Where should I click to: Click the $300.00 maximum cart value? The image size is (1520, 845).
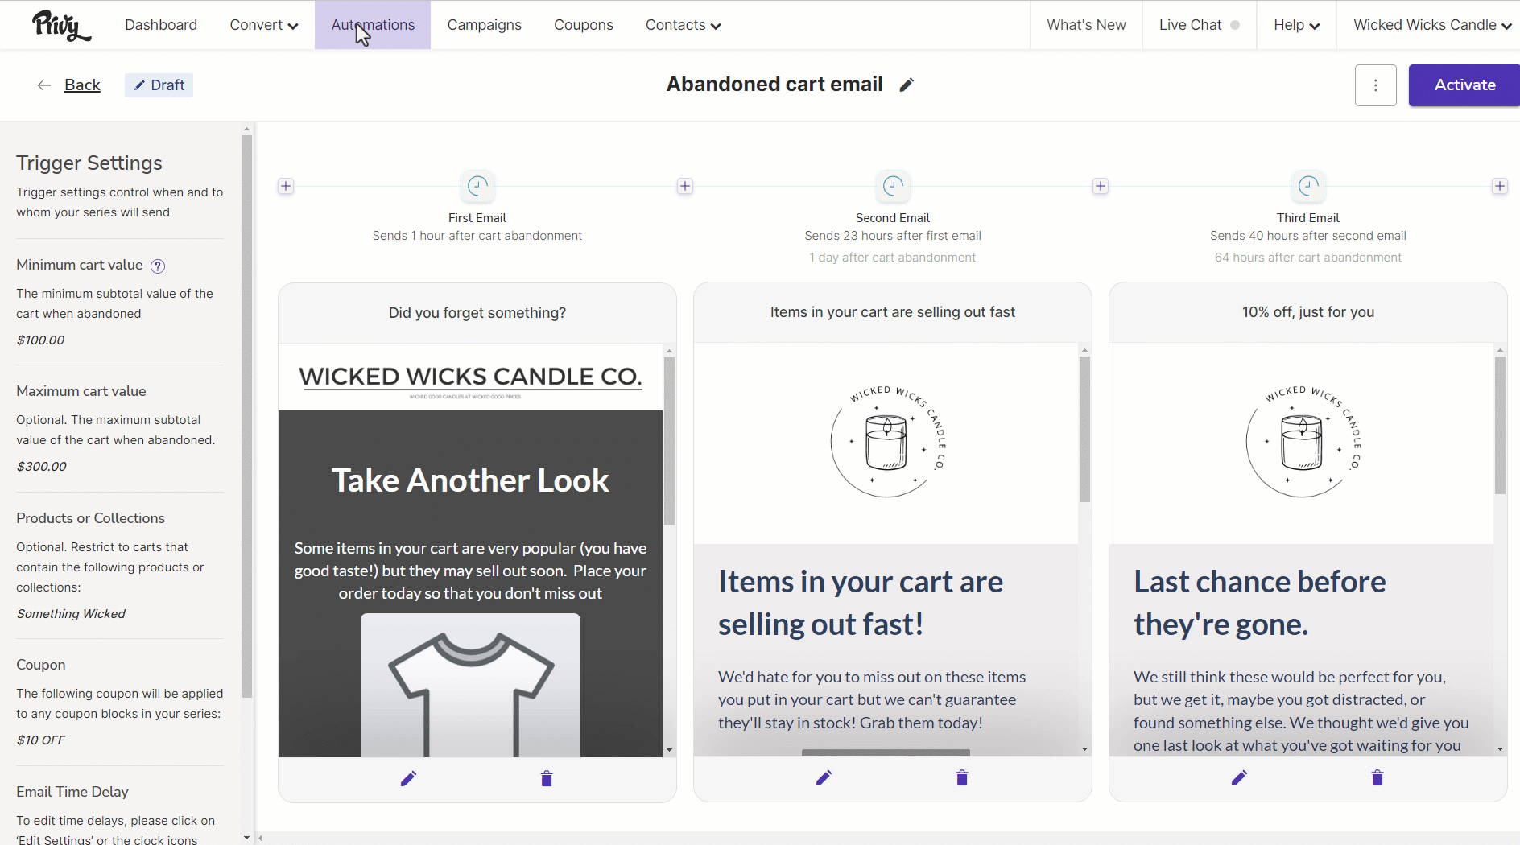coord(41,466)
